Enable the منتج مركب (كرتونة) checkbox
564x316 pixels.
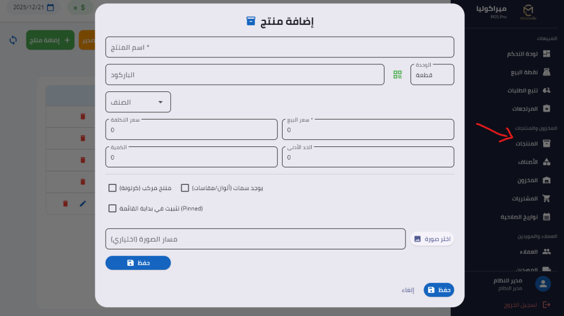click(x=113, y=188)
